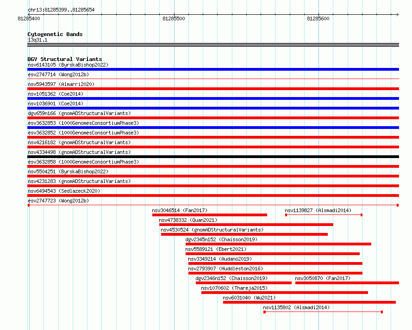Click the thin red line under nsv1135802

coord(323,312)
